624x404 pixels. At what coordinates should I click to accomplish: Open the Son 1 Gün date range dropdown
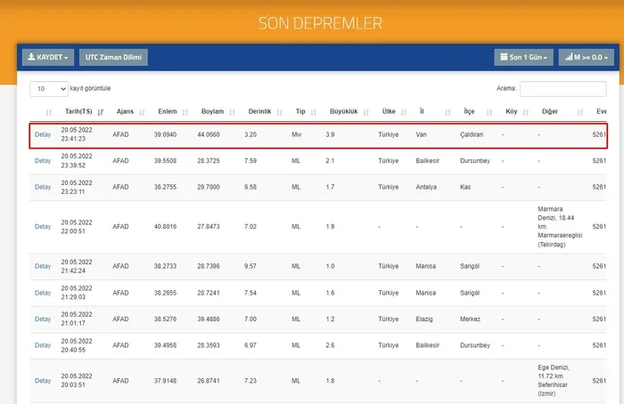(524, 57)
